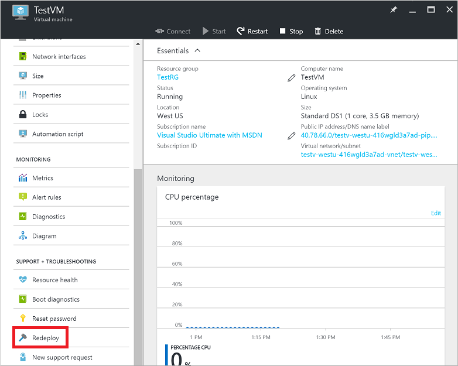The height and width of the screenshot is (366, 458).
Task: Click the Network interfaces icon
Action: pyautogui.click(x=23, y=57)
